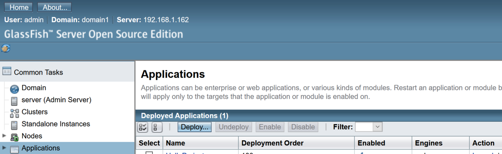Click the GlassFish Server Open Source Edition title
Image resolution: width=502 pixels, height=154 pixels.
click(x=94, y=34)
